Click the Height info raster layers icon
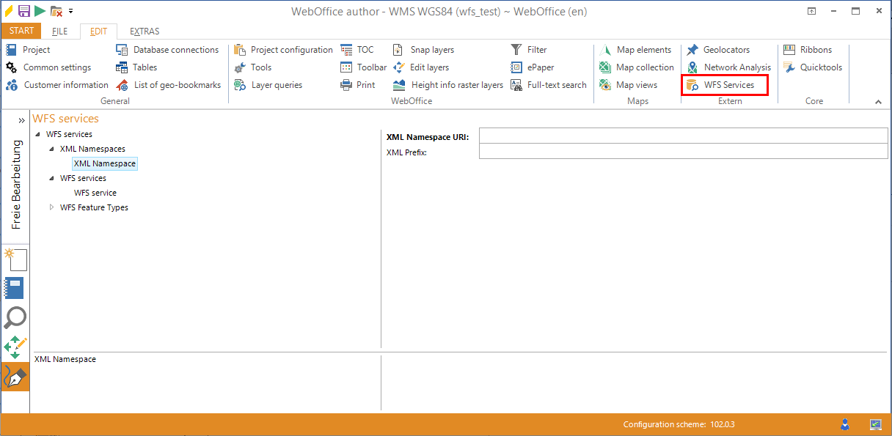The height and width of the screenshot is (436, 892). point(398,84)
